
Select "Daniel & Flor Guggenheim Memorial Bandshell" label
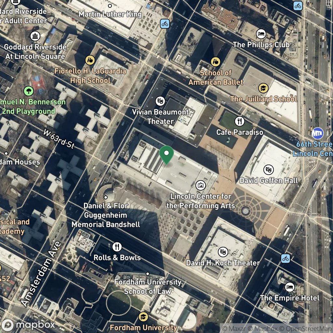106,215
